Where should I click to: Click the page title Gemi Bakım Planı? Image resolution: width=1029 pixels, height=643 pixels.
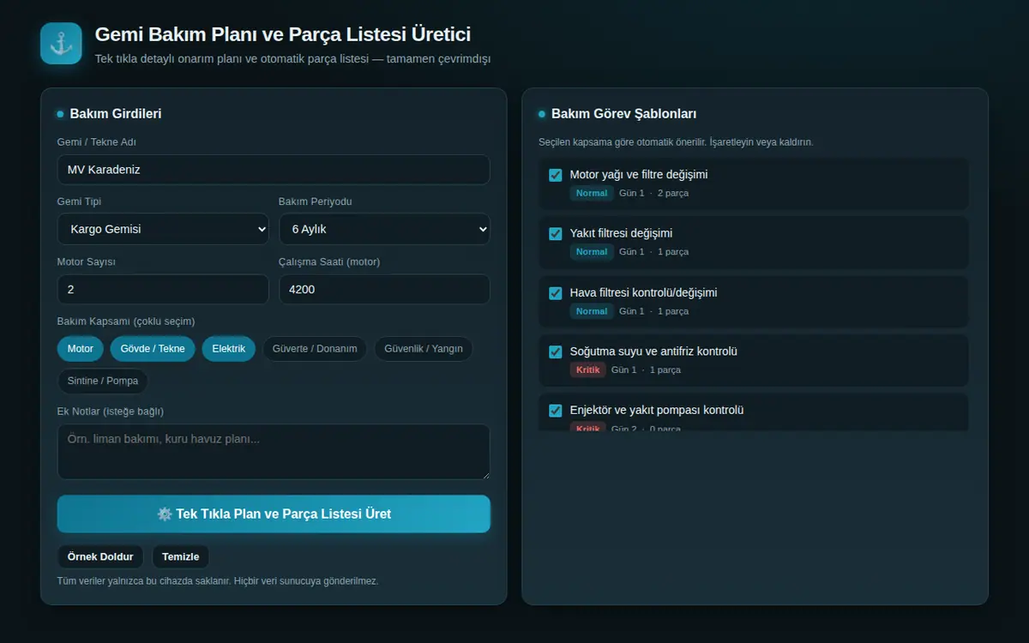282,34
